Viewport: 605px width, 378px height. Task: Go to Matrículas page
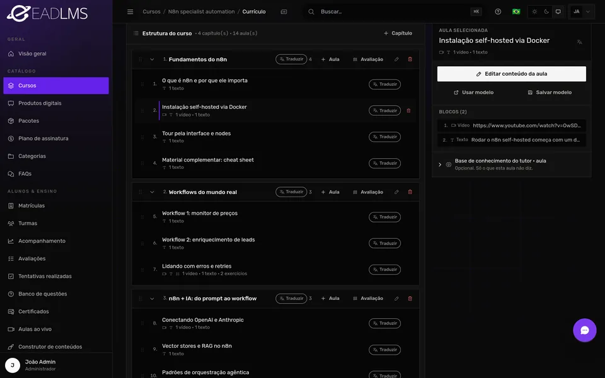point(56,205)
